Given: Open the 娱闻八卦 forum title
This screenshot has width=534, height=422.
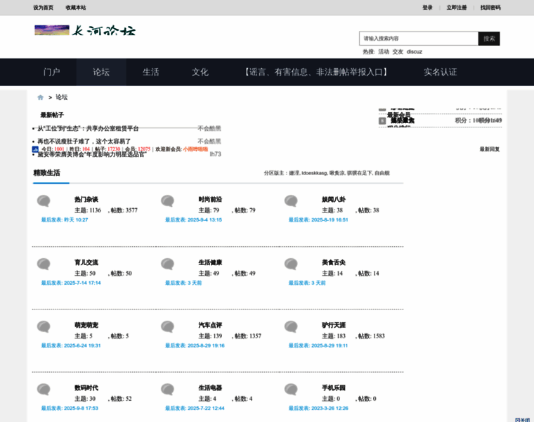Looking at the screenshot, I should coord(334,200).
